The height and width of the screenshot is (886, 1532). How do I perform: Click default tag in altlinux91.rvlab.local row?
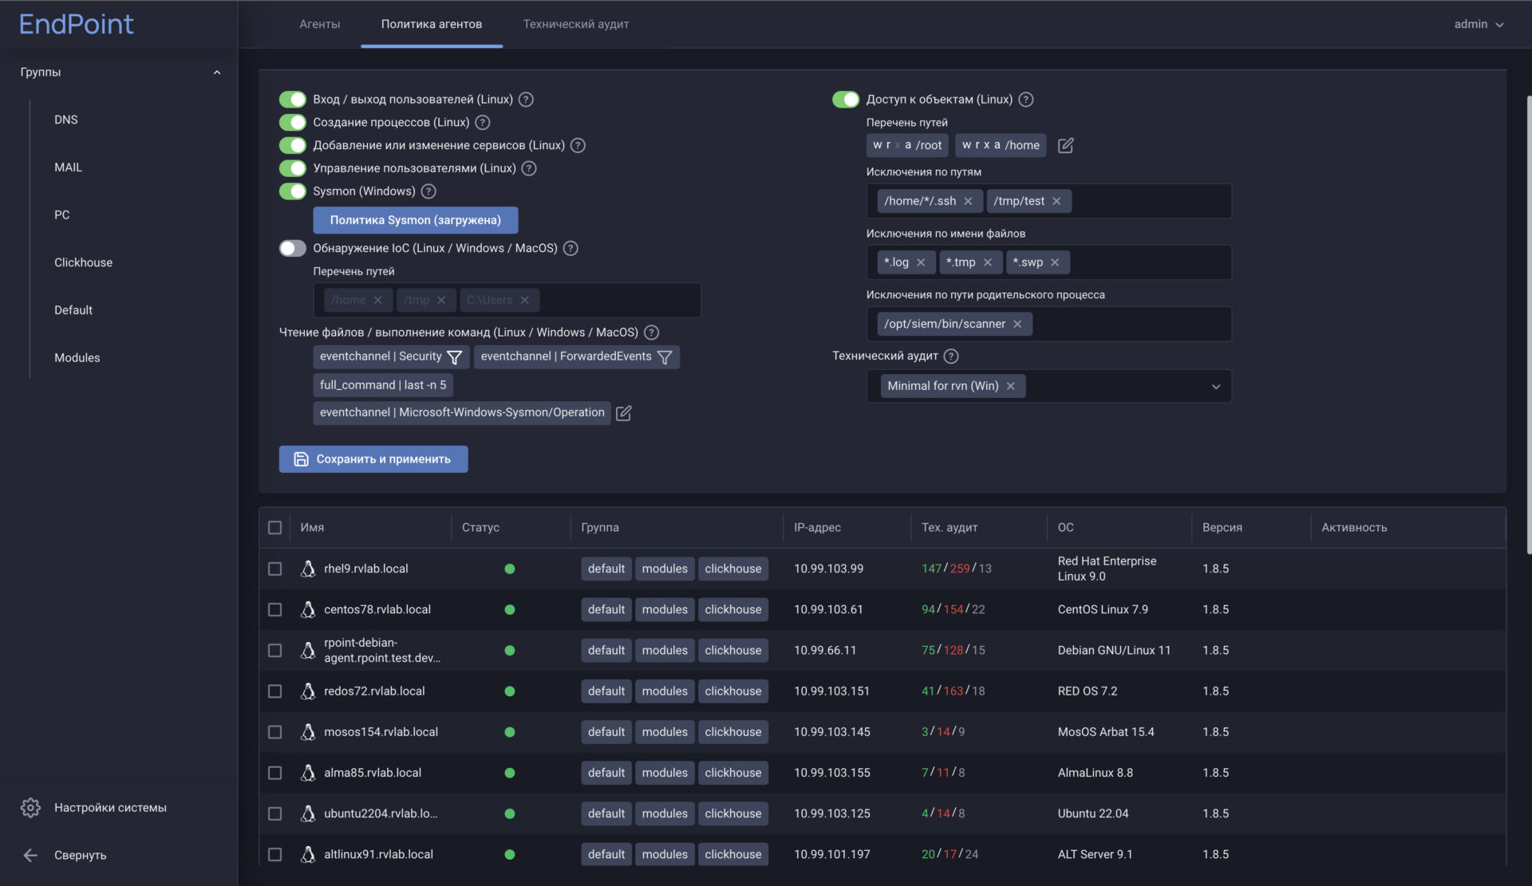point(606,855)
